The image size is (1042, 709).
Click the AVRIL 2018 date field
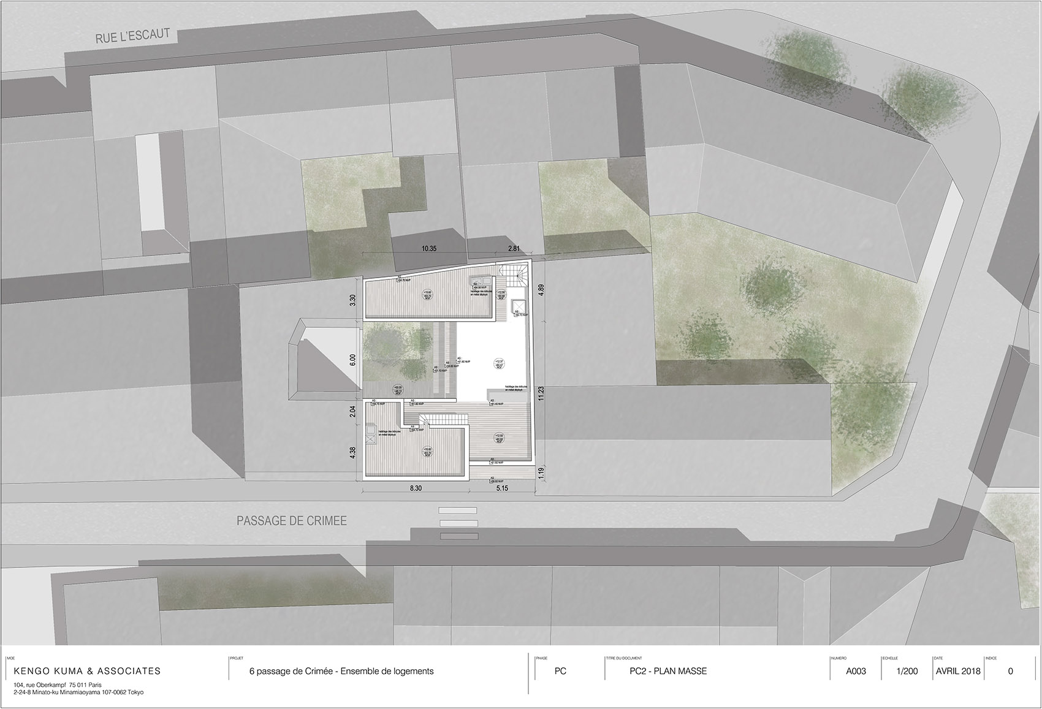tap(957, 671)
